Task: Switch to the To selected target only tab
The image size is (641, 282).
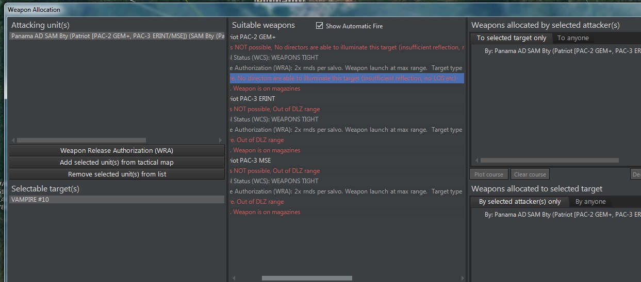Action: pos(511,38)
